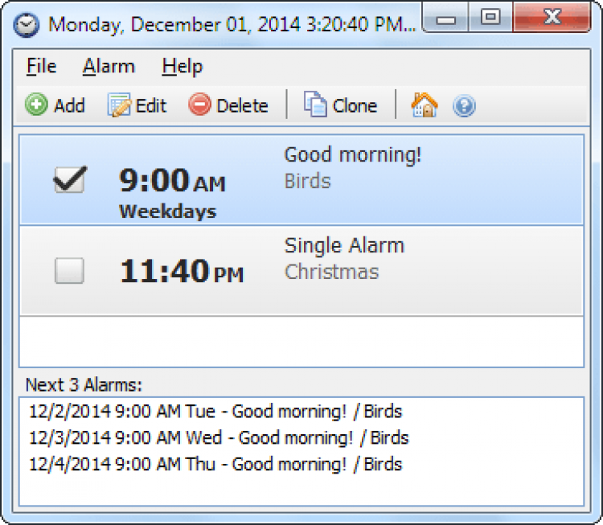Click the Clone alarm icon
This screenshot has width=603, height=525.
point(315,105)
